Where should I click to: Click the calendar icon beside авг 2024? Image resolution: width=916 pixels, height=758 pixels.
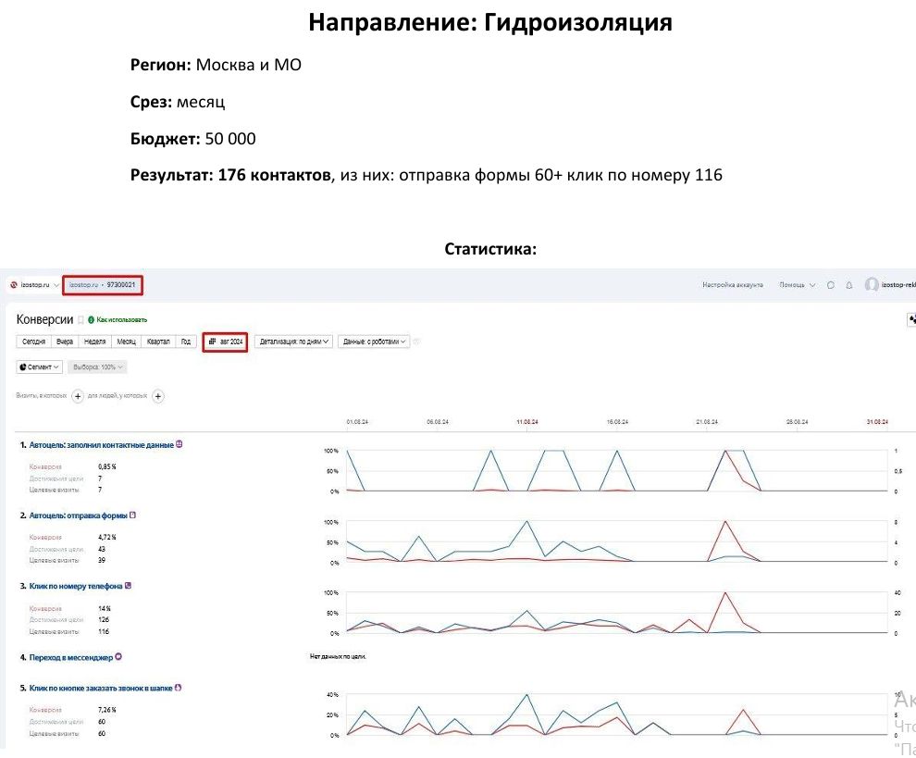click(213, 342)
